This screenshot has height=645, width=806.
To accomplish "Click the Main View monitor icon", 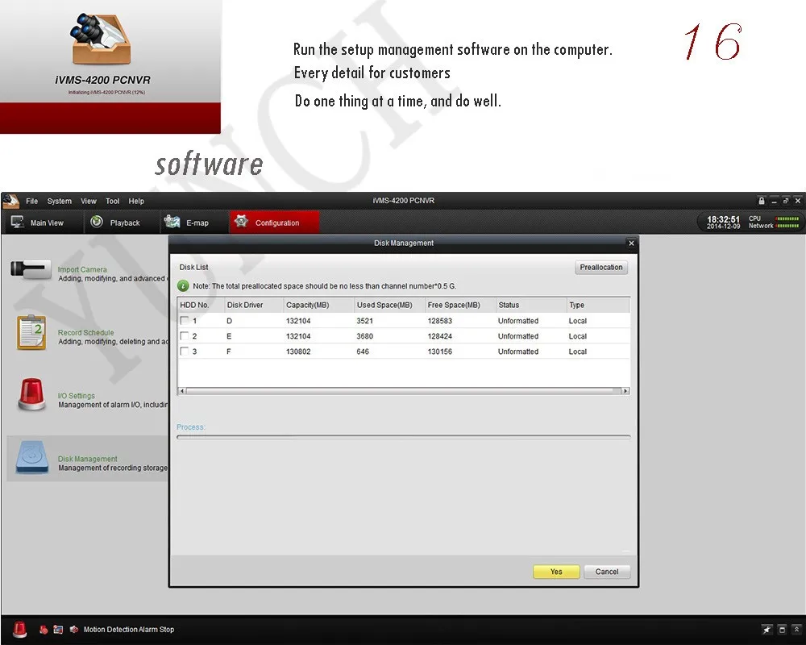I will (18, 223).
